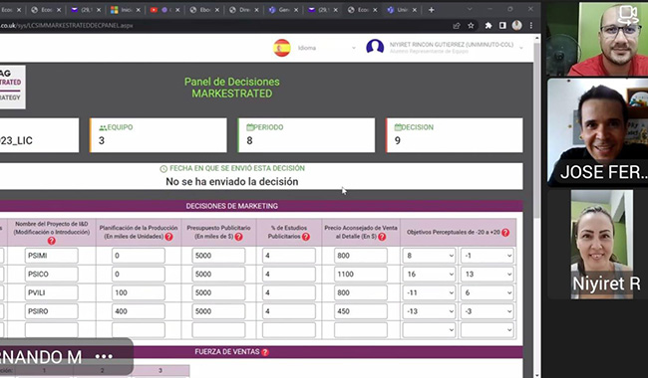Viewport: 648px width, 378px height.
Task: Click the empty fifth-row project name field
Action: click(x=51, y=330)
